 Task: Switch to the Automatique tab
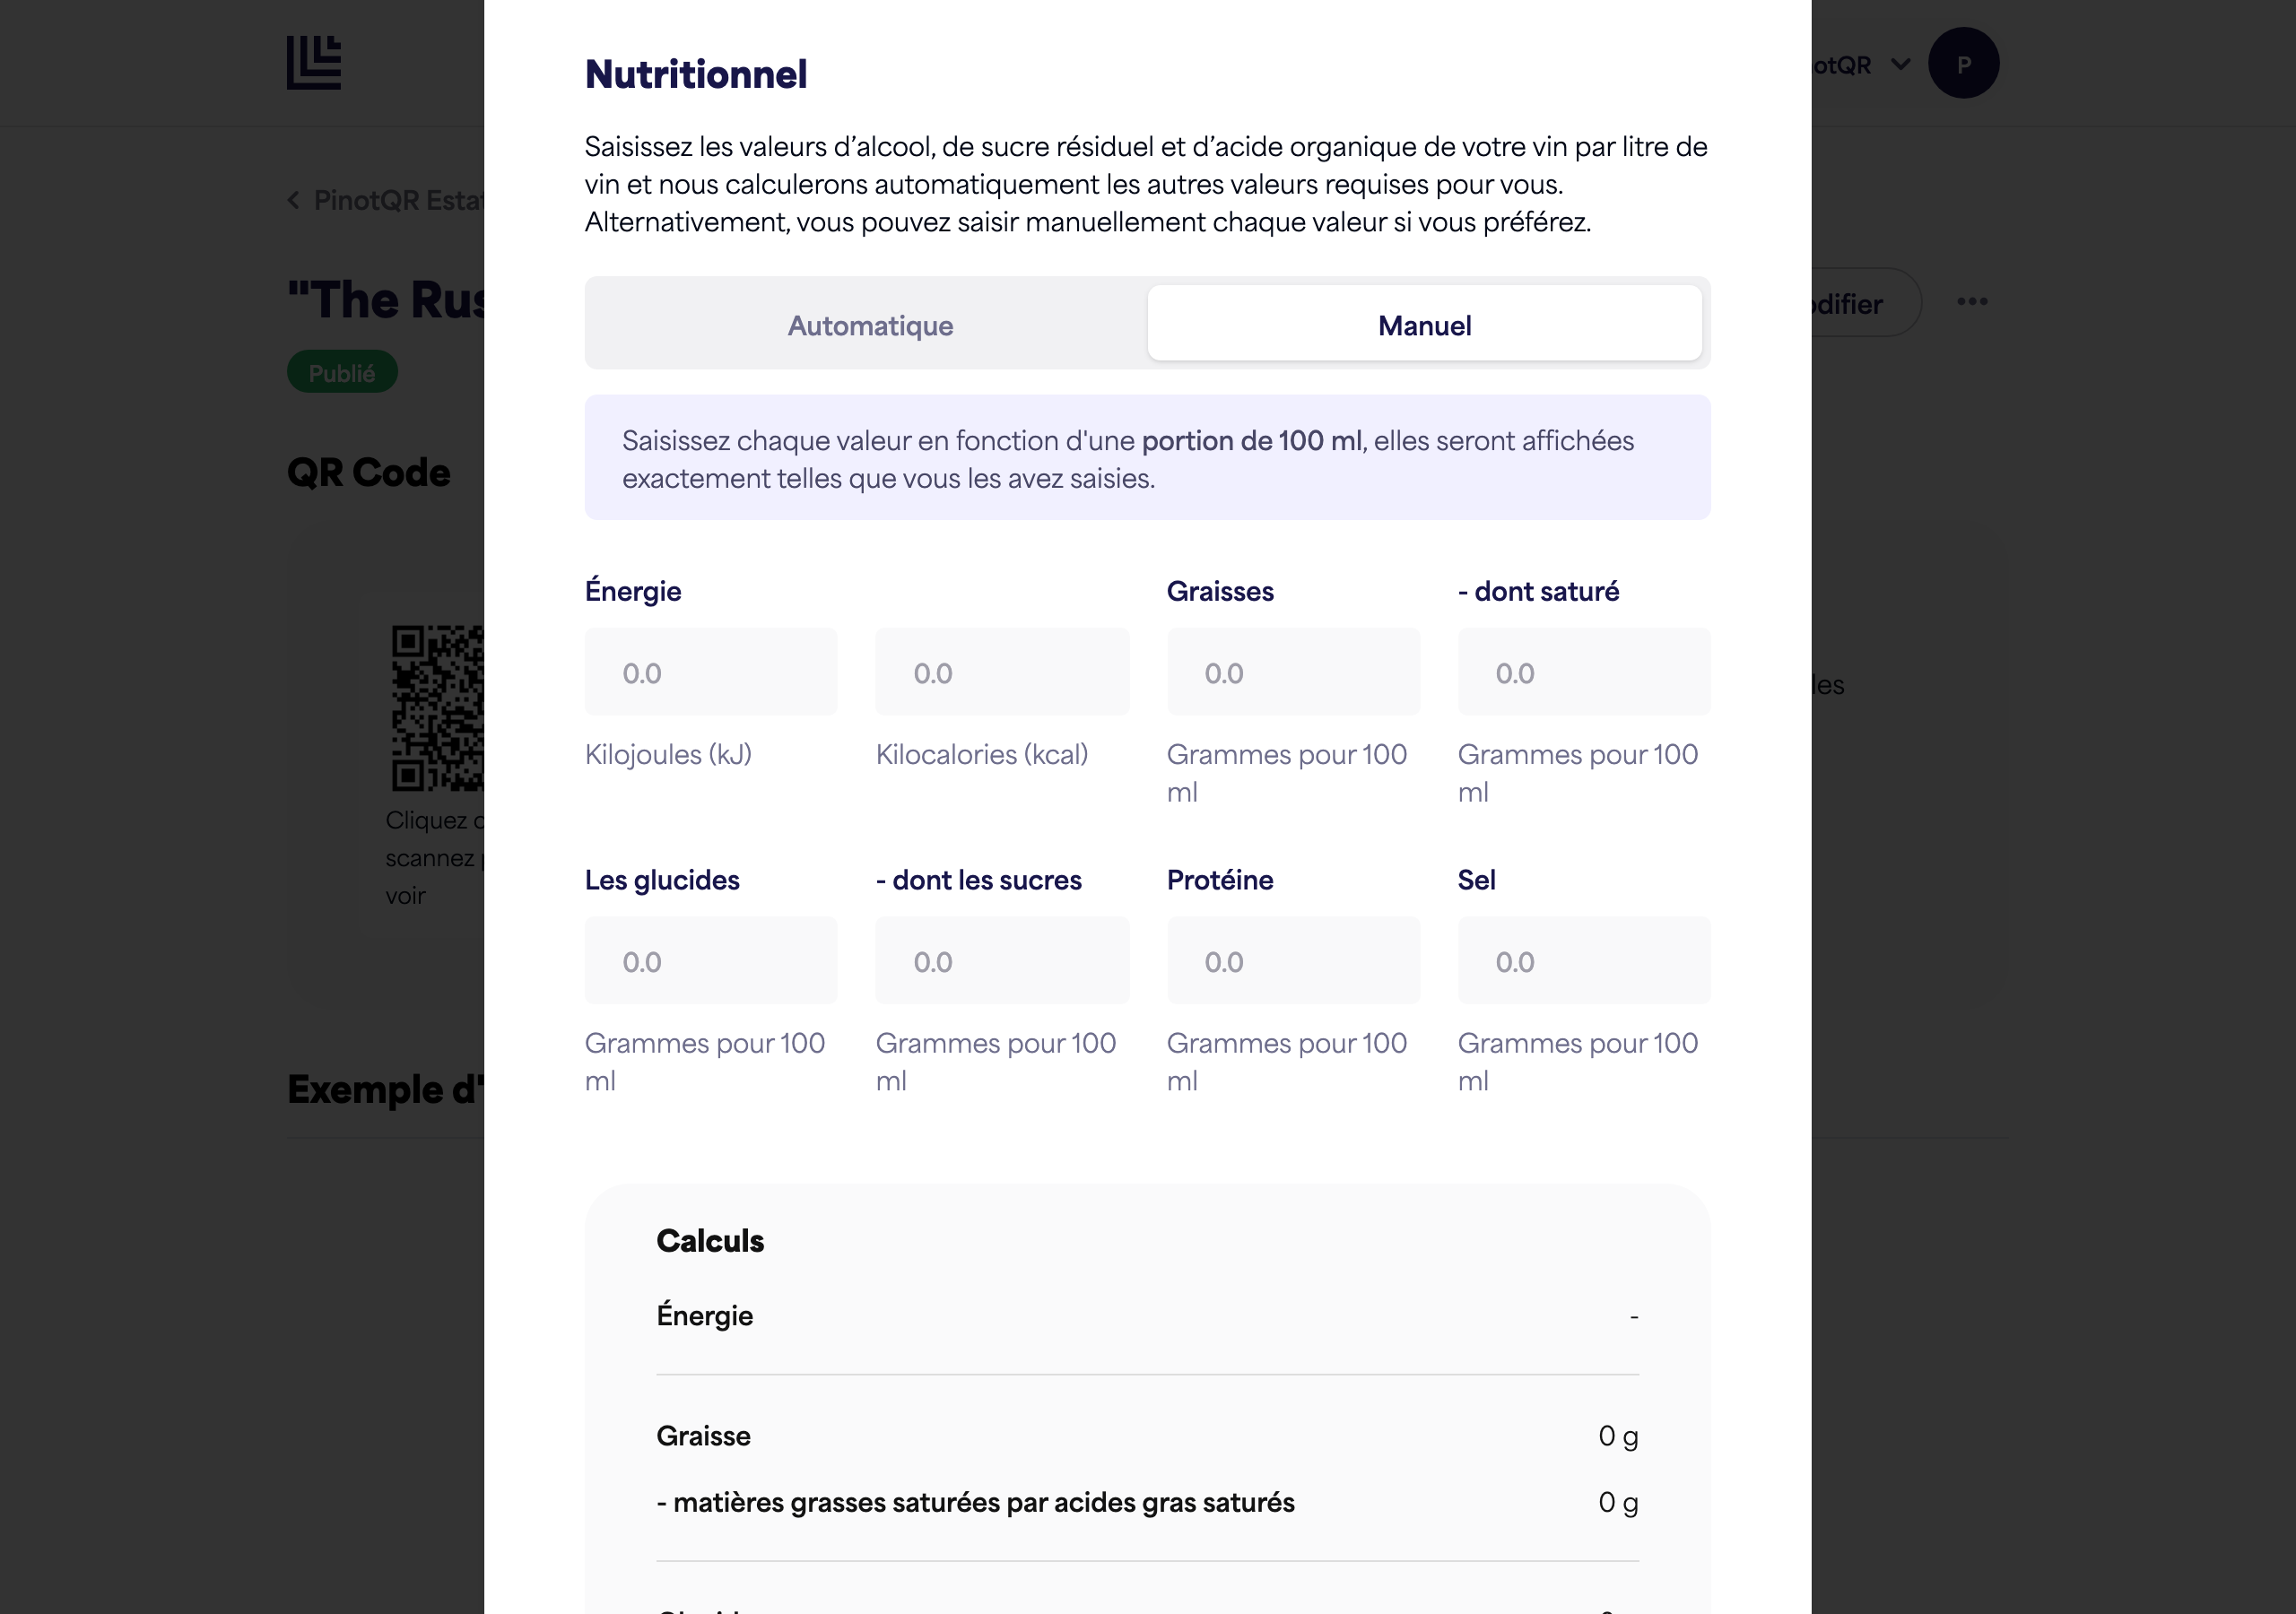tap(870, 325)
